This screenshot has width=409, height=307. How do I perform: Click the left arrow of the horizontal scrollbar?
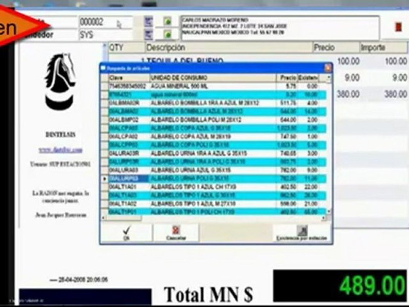[x=104, y=218]
